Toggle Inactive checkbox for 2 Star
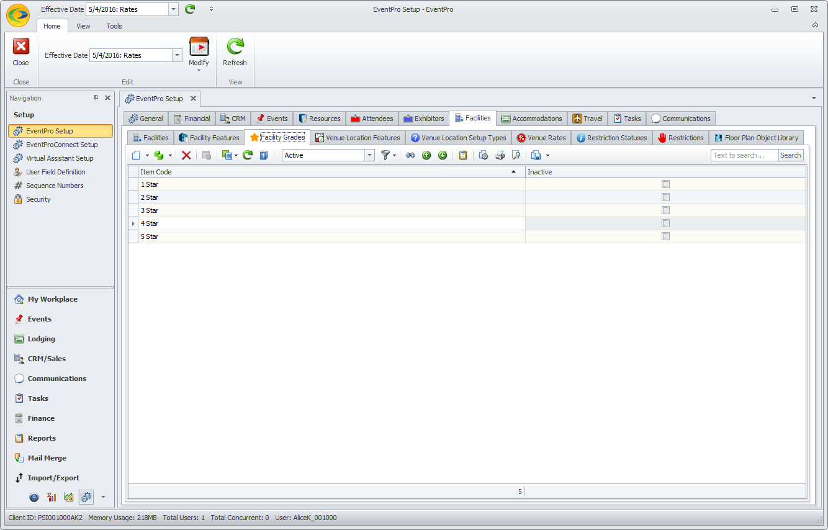 pyautogui.click(x=665, y=197)
